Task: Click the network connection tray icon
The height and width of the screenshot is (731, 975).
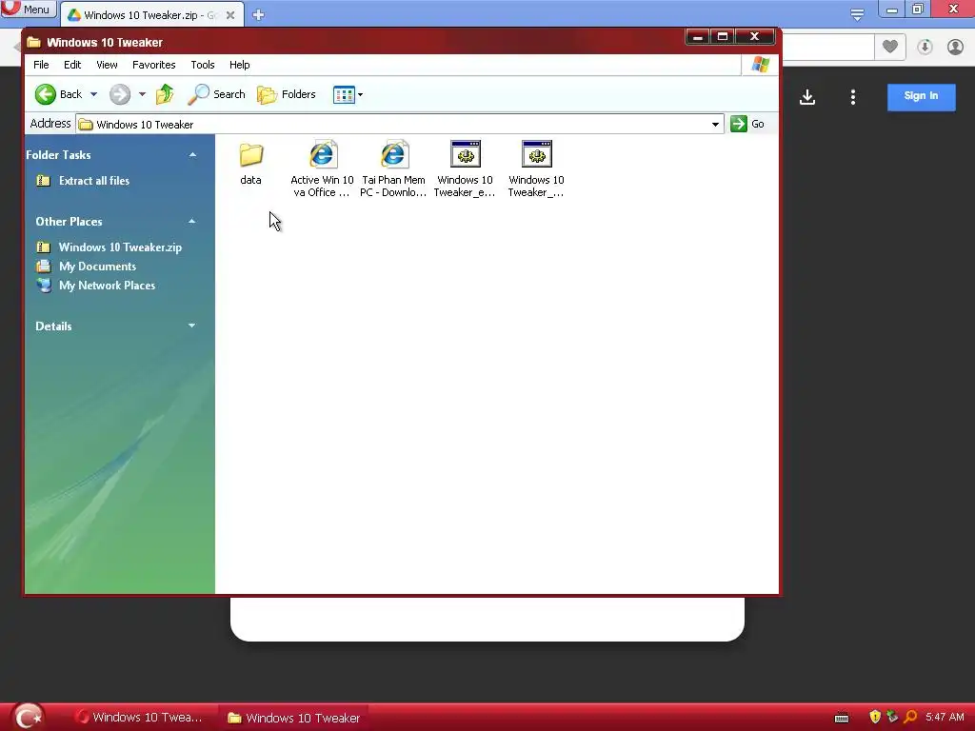Action: [892, 717]
